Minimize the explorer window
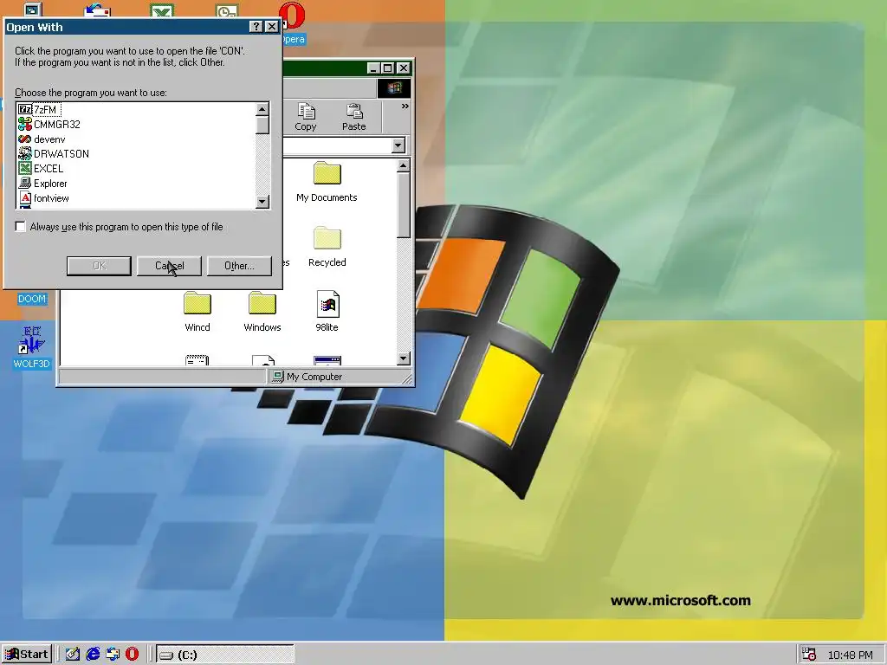The width and height of the screenshot is (887, 665). point(372,68)
